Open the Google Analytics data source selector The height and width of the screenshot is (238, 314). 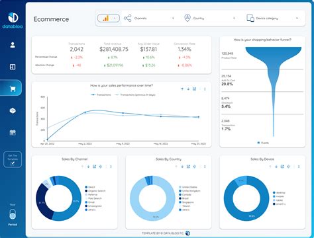click(x=109, y=19)
